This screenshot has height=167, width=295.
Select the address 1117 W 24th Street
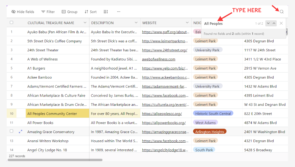(x=260, y=50)
